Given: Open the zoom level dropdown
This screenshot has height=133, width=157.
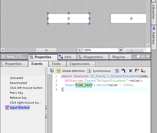Looking at the screenshot, I should (121, 50).
